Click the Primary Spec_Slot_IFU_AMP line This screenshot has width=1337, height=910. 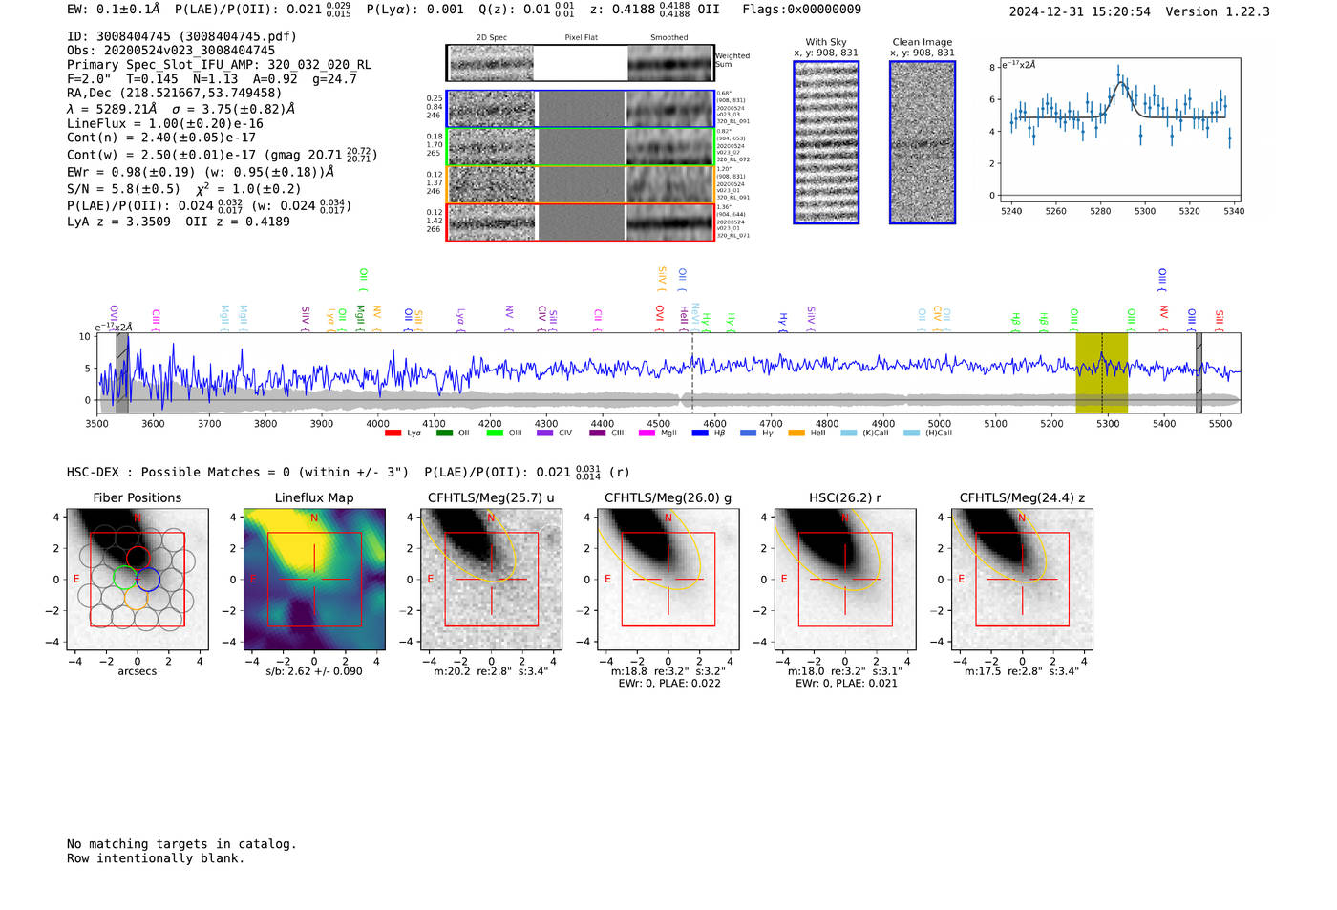click(x=219, y=64)
